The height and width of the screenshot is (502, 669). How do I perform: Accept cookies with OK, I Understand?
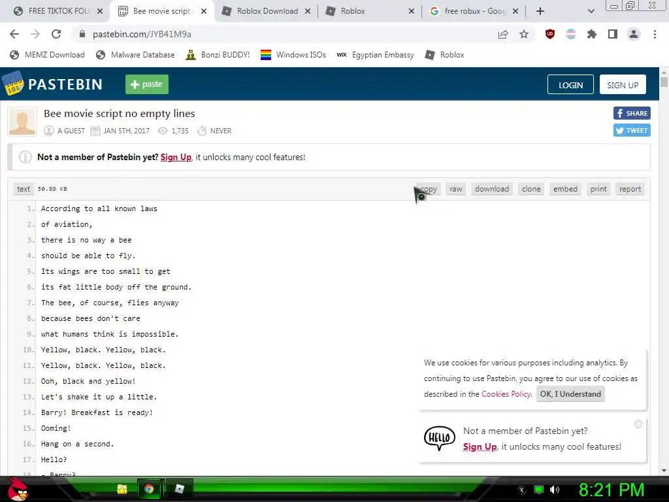570,394
